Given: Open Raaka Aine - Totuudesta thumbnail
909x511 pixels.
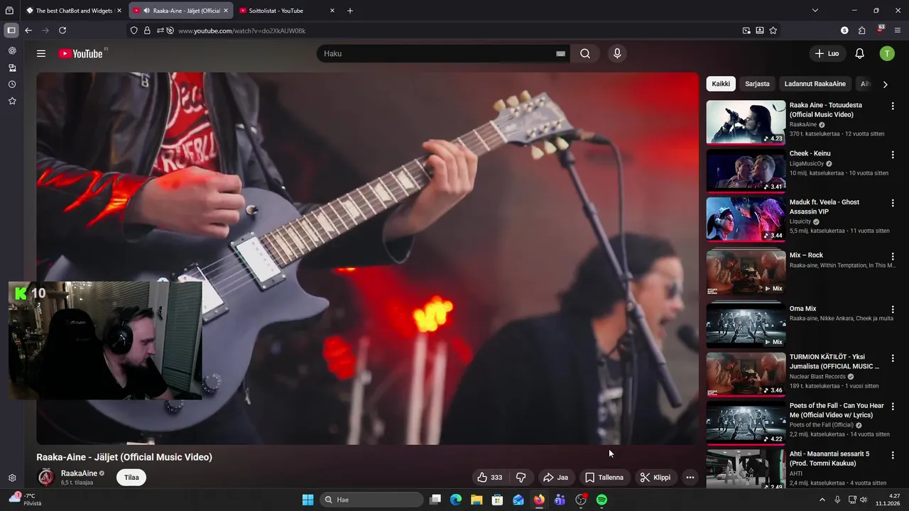Looking at the screenshot, I should pos(746,122).
